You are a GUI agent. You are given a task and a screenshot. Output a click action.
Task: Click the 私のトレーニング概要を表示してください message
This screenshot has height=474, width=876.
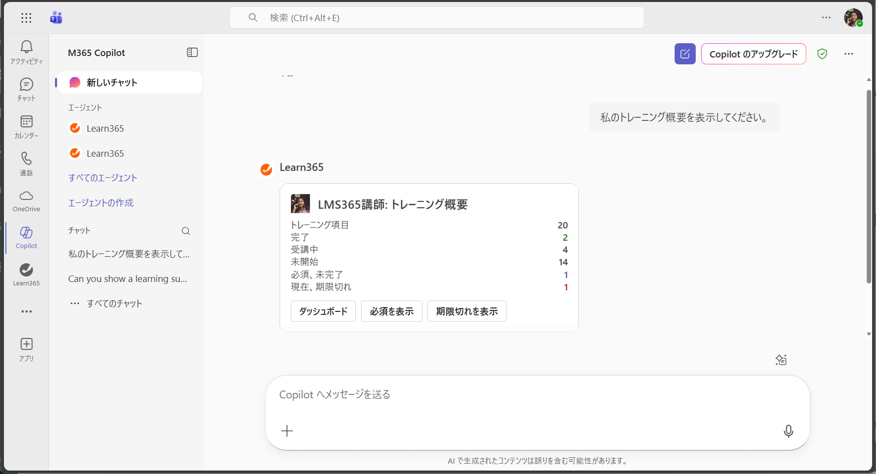[684, 117]
